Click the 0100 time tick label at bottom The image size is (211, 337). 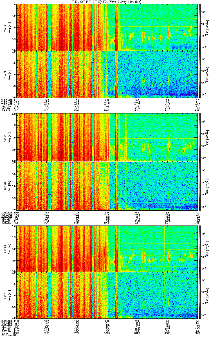point(46,333)
